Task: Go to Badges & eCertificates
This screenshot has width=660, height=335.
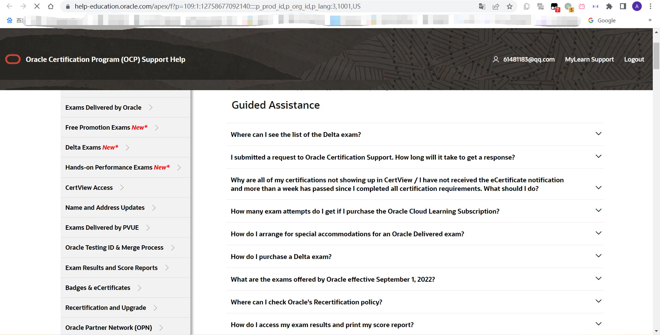Action: click(125, 288)
